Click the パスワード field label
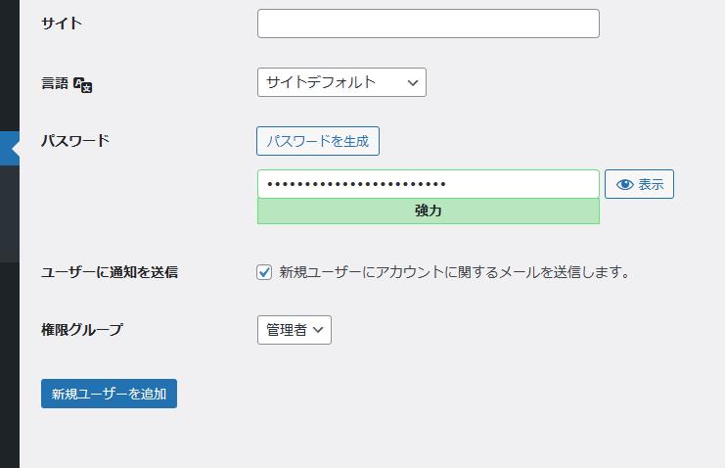 tap(75, 140)
